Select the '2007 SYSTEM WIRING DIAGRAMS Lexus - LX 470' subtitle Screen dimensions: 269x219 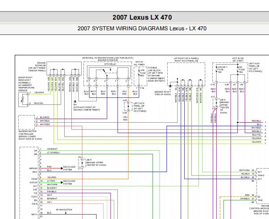(x=142, y=29)
